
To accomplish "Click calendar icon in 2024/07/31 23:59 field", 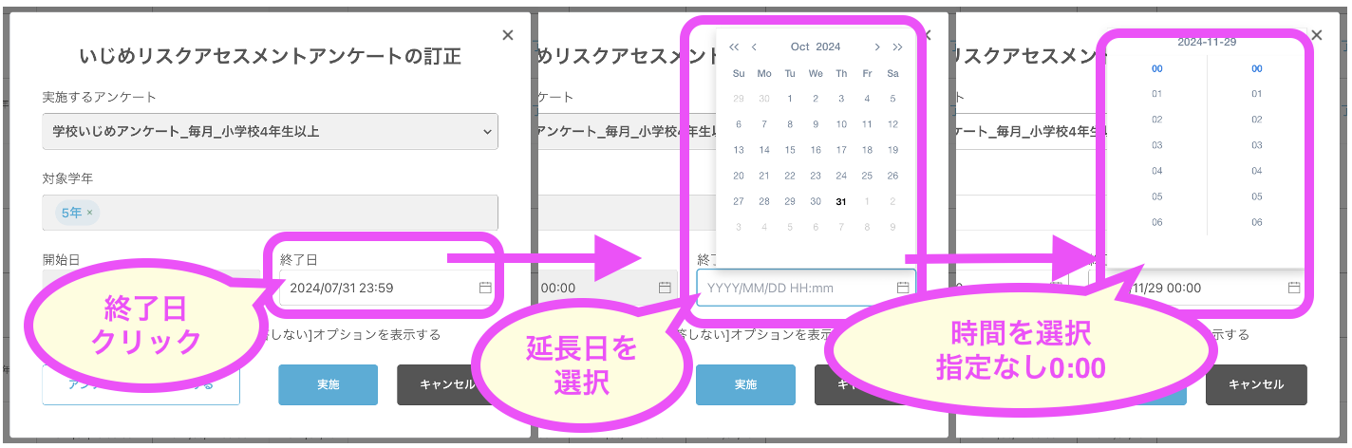I will pos(485,288).
